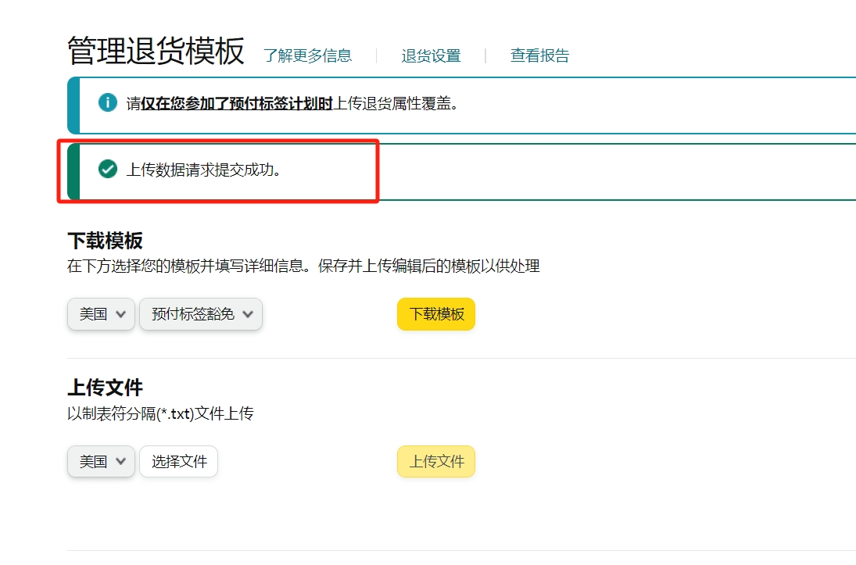Click the 管理退货模板 page title
This screenshot has width=856, height=565.
(x=156, y=52)
